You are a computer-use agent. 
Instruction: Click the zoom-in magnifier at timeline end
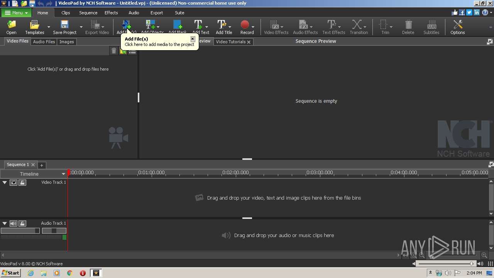(x=484, y=255)
